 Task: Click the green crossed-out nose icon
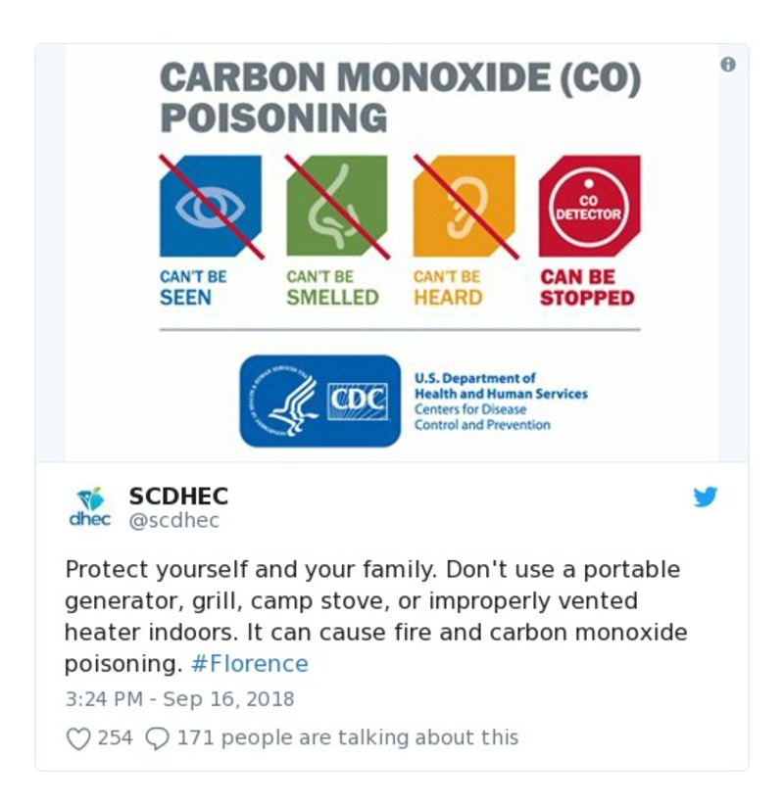coord(336,206)
